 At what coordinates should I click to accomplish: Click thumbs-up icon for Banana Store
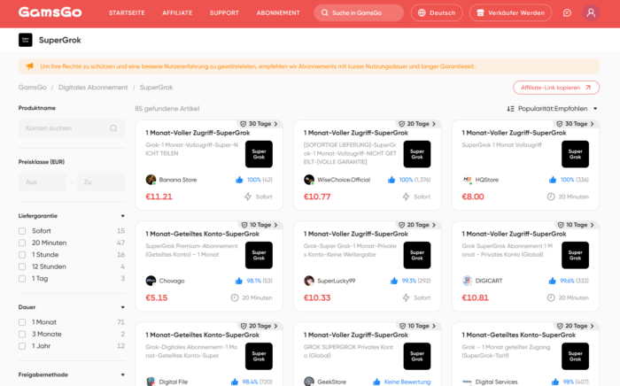pyautogui.click(x=239, y=180)
